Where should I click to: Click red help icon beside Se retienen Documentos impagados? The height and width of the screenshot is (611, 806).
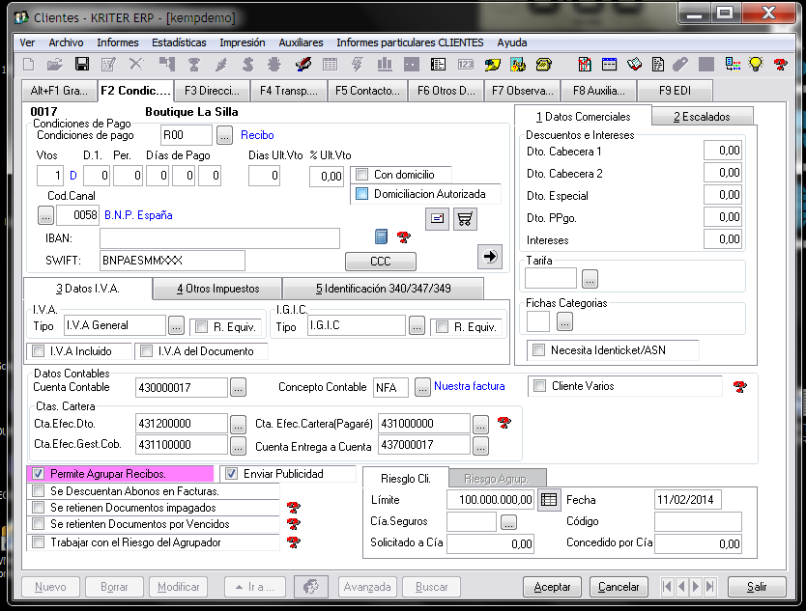(294, 508)
